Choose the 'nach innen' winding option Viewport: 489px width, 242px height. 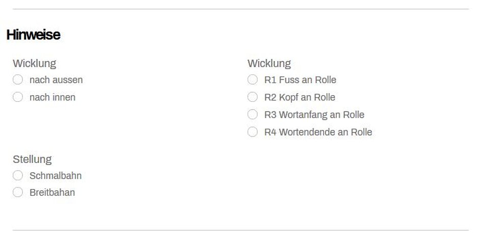(18, 97)
